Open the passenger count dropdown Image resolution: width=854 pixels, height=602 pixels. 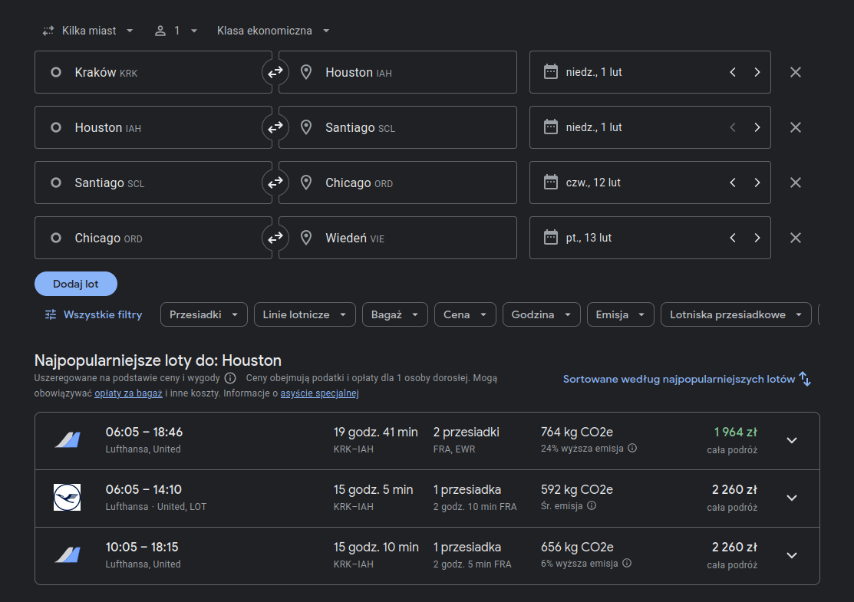[176, 31]
